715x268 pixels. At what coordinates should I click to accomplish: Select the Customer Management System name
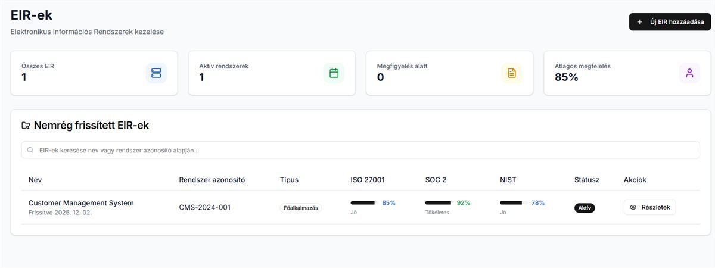coord(81,203)
